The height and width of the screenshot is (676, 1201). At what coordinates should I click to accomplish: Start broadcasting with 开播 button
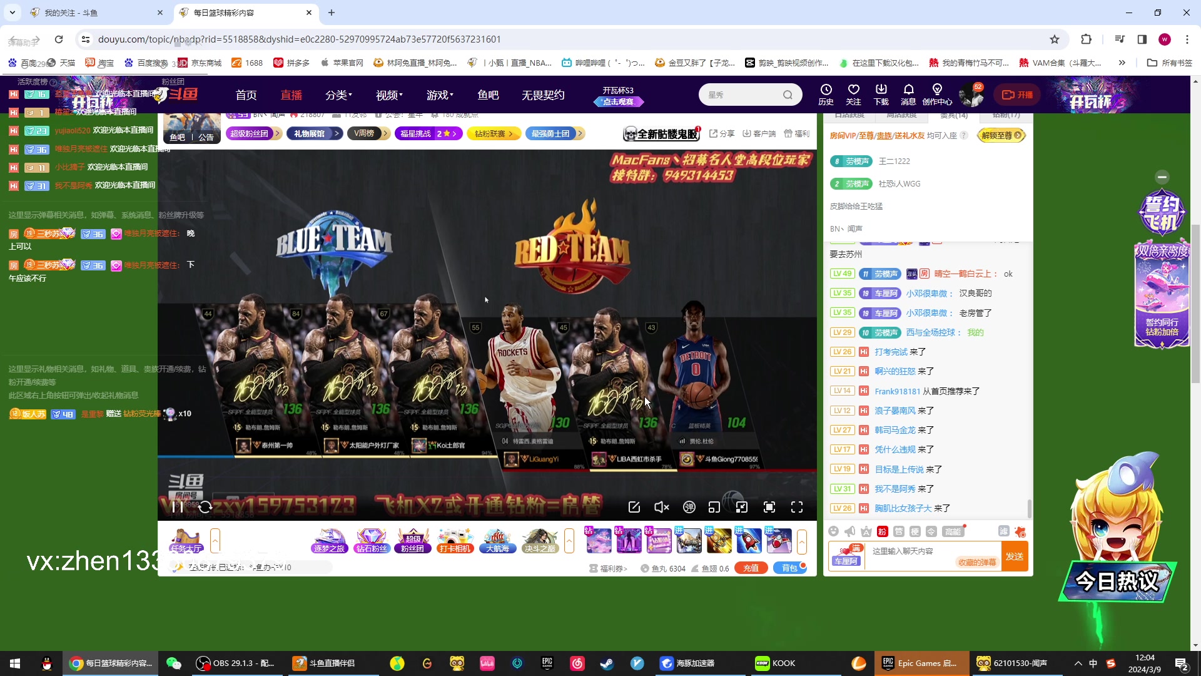pos(1017,95)
